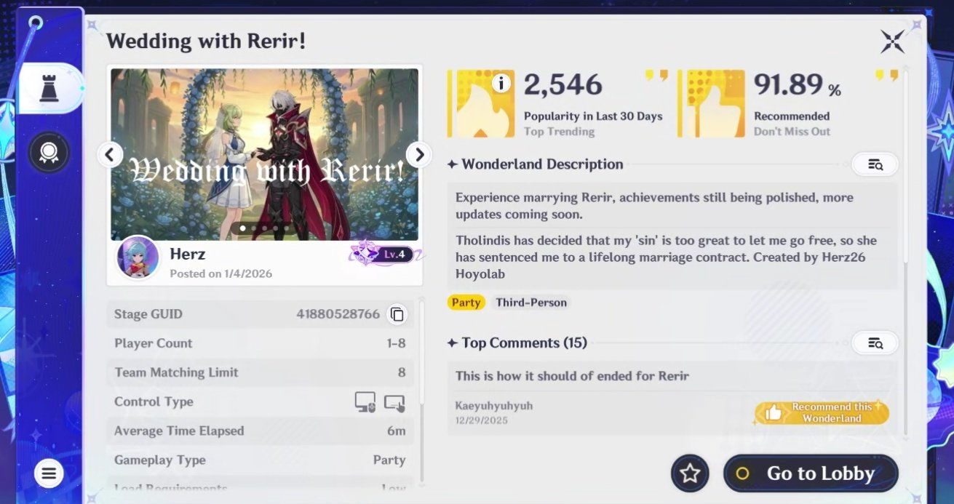
Task: Click the keyboard and mouse control type icon
Action: 365,401
